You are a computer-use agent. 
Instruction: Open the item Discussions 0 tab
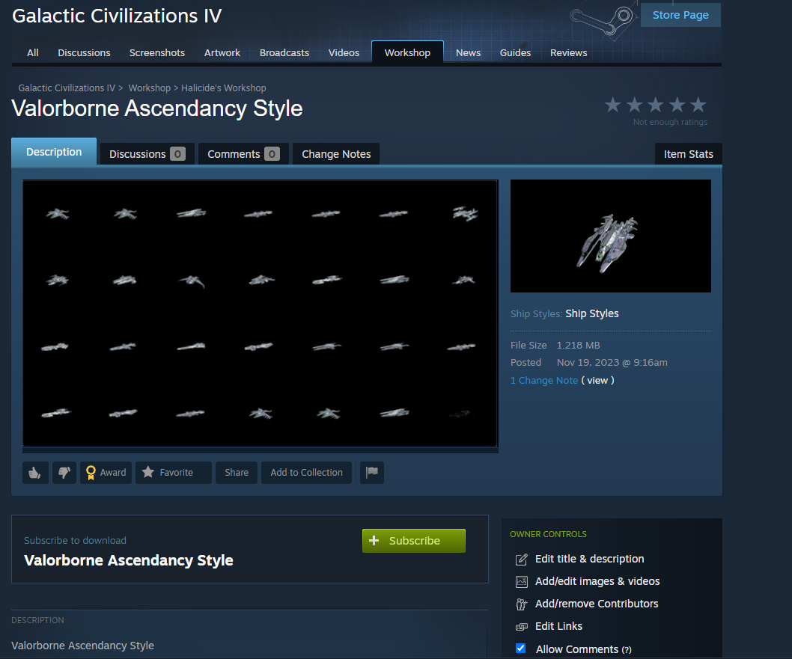click(147, 154)
